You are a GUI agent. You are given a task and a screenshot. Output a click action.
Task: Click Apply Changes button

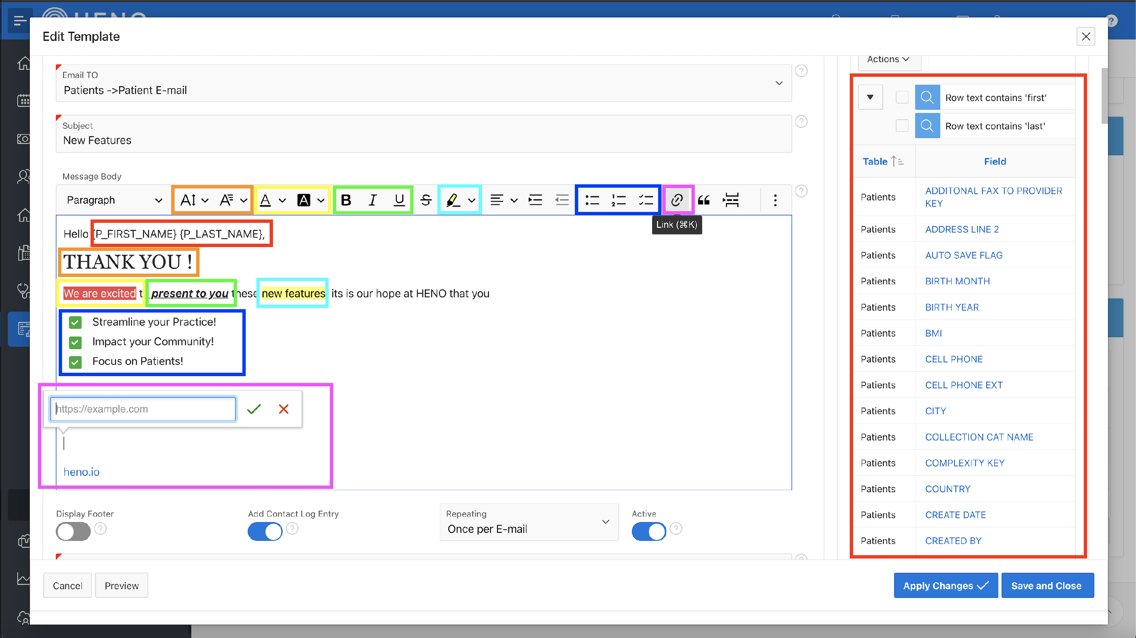946,585
